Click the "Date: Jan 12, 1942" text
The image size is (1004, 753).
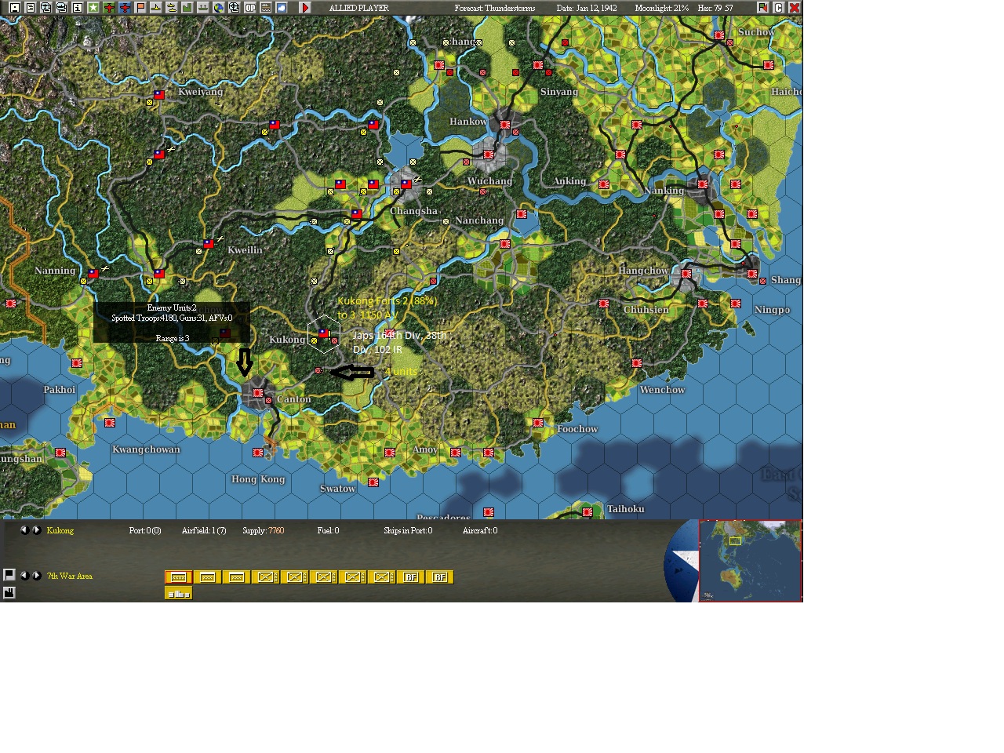coord(587,8)
